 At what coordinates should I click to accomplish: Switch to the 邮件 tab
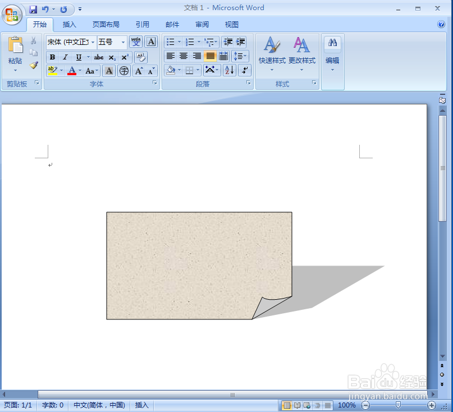(x=172, y=25)
